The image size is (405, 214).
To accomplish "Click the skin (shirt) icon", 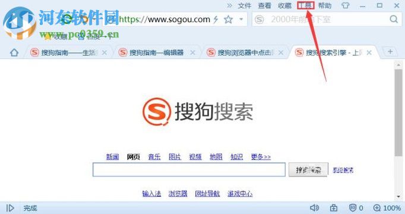I will pyautogui.click(x=346, y=5).
